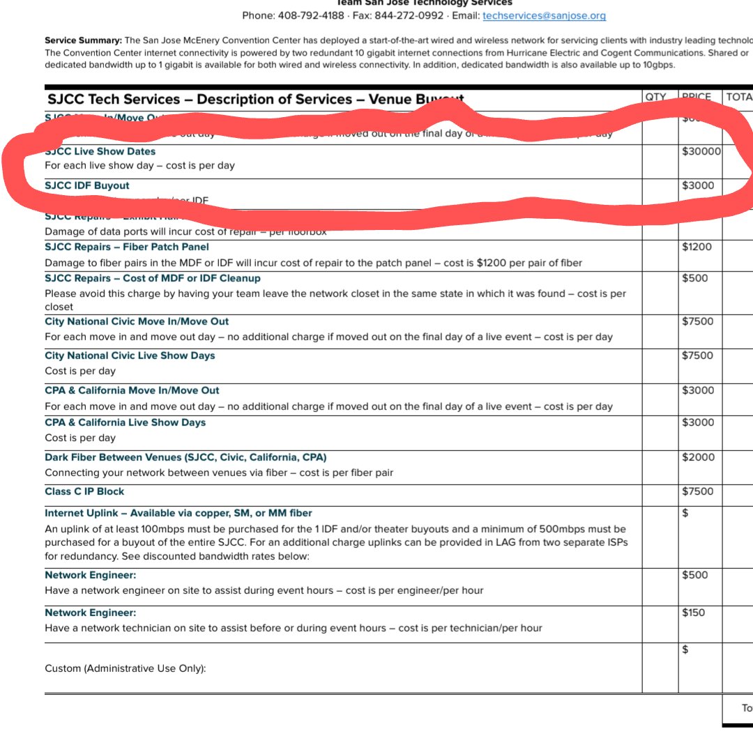Select the 'Network Engineer:' heading for the technician row
Screen dimensions: 753x738
(90, 613)
